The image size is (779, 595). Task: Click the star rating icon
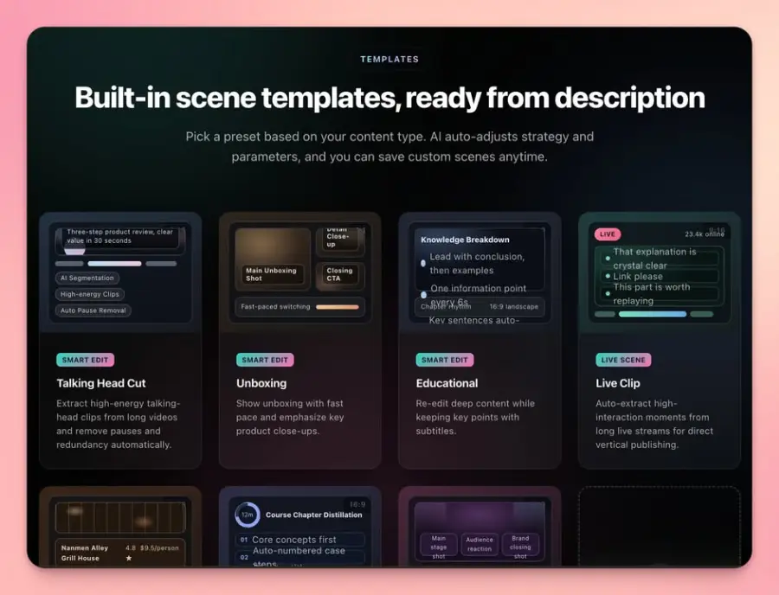pyautogui.click(x=129, y=559)
